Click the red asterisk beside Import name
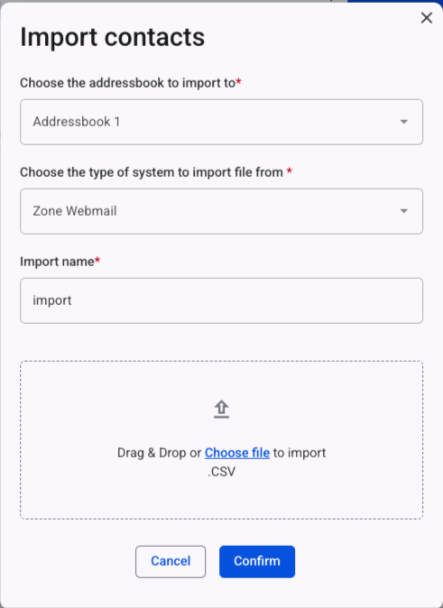Image resolution: width=443 pixels, height=608 pixels. 97,259
